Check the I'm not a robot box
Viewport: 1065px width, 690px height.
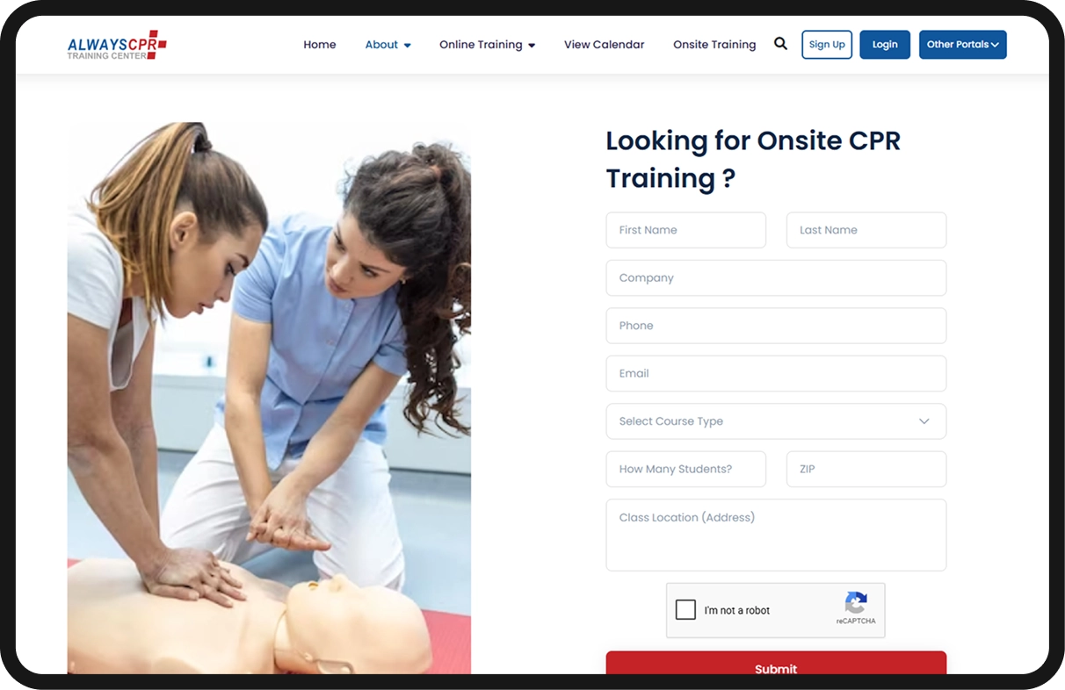[x=686, y=610]
